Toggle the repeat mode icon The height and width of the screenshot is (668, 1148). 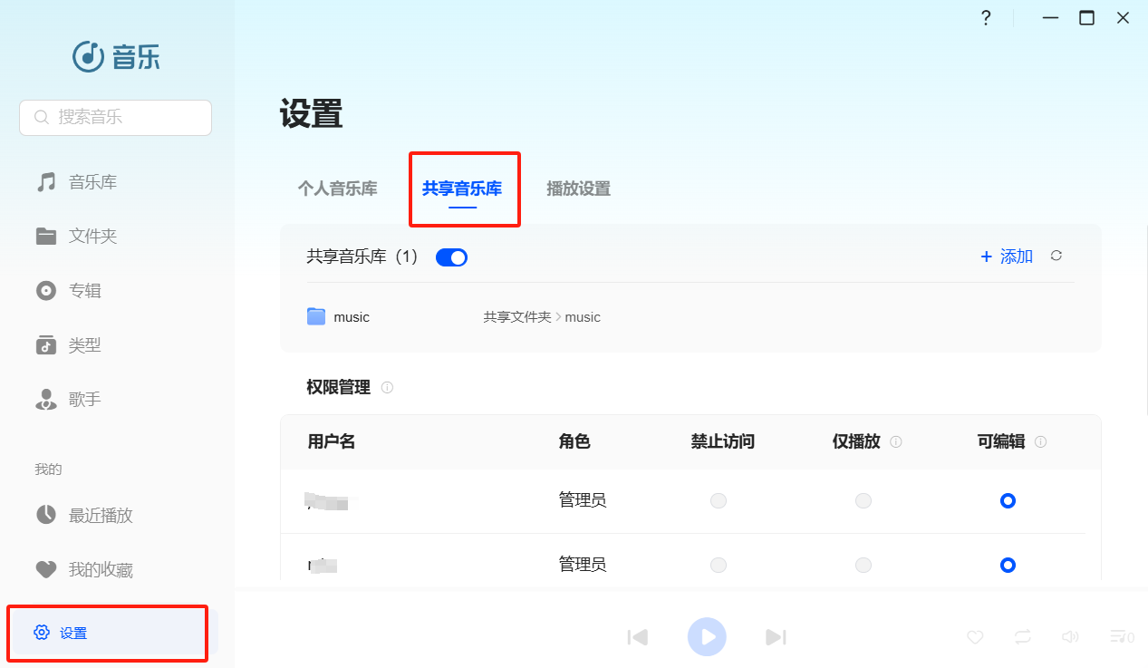1023,637
